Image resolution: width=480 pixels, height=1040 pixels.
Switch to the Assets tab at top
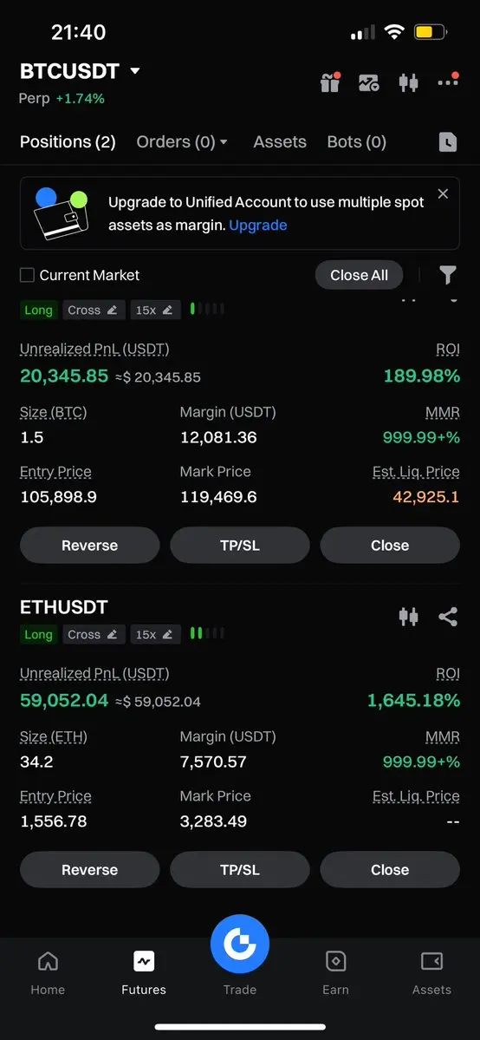[x=280, y=142]
